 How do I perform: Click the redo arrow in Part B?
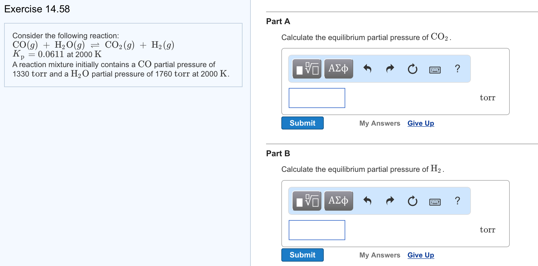390,201
